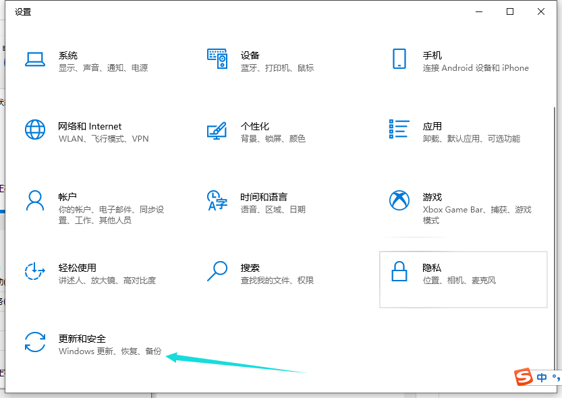Open the 手机 phone icon
Image resolution: width=562 pixels, height=398 pixels.
click(x=399, y=59)
